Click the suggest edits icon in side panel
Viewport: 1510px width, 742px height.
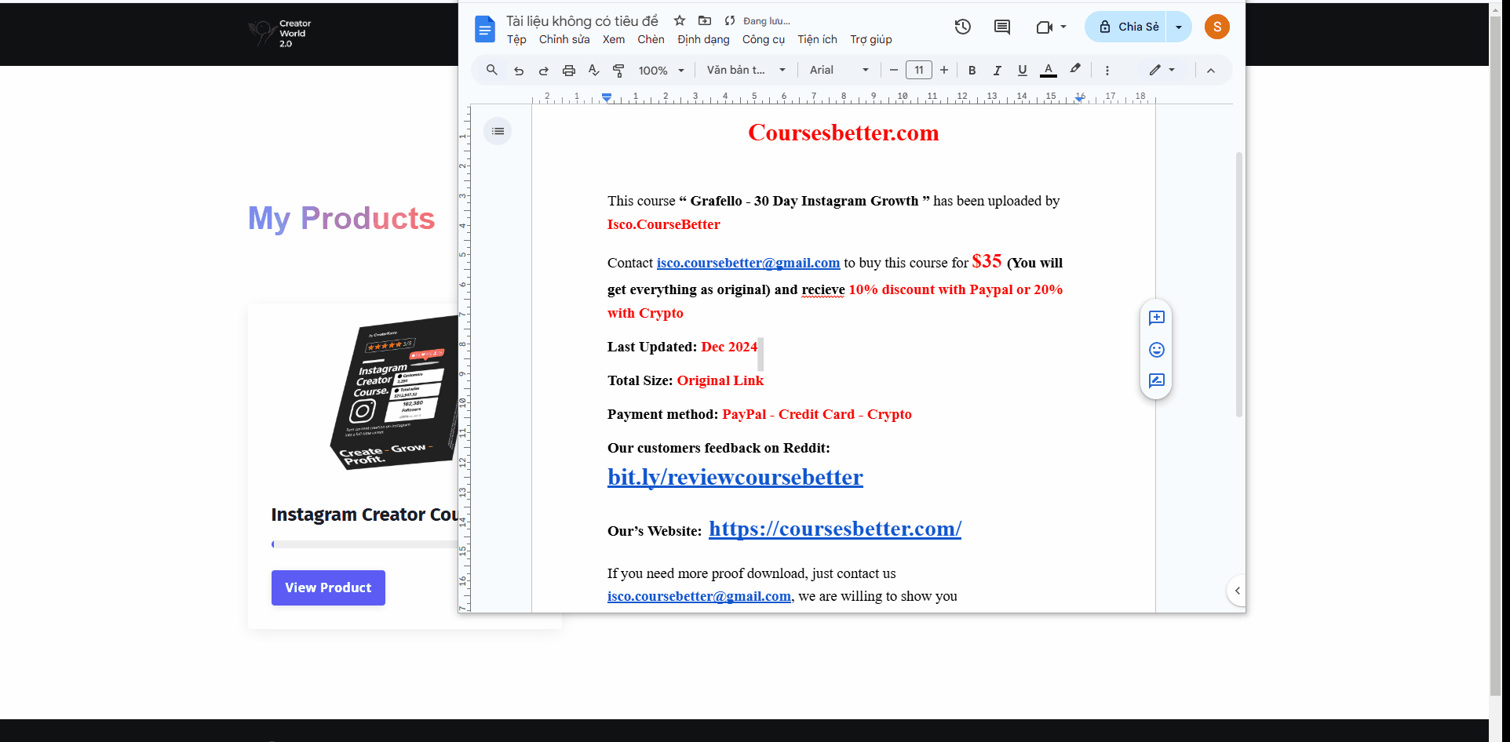point(1156,380)
